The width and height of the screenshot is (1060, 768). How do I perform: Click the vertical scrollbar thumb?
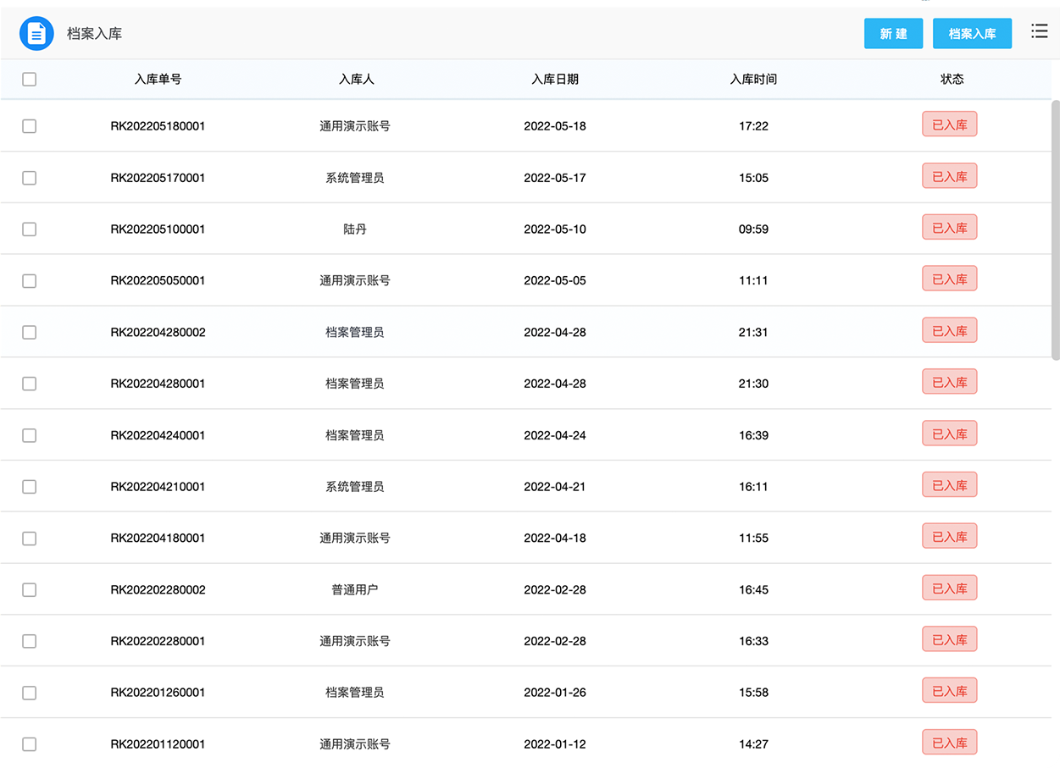coord(1055,229)
